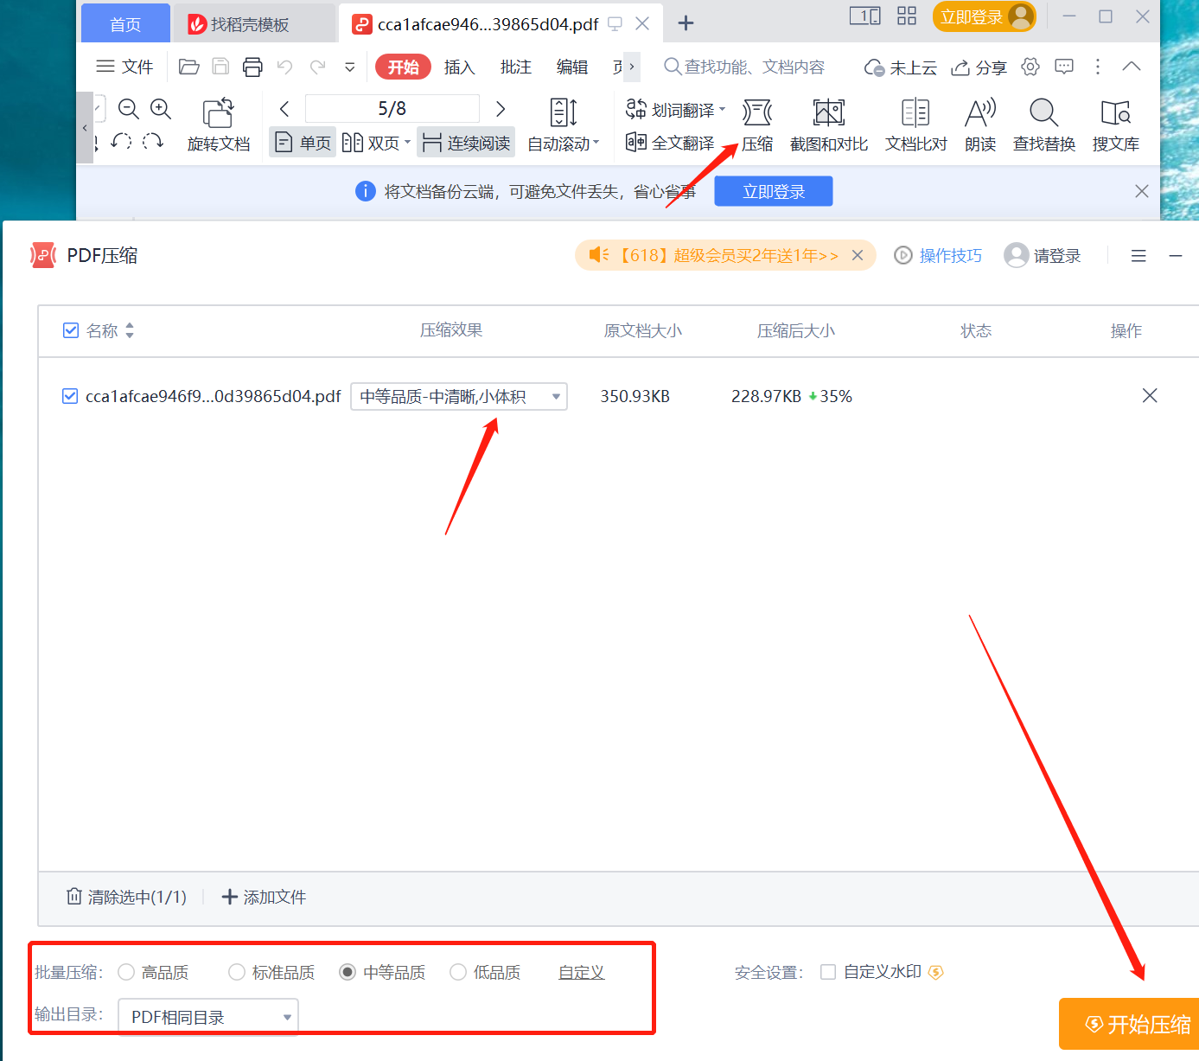Select the 开始 ribbon tab
Viewport: 1199px width, 1061px height.
[x=403, y=67]
